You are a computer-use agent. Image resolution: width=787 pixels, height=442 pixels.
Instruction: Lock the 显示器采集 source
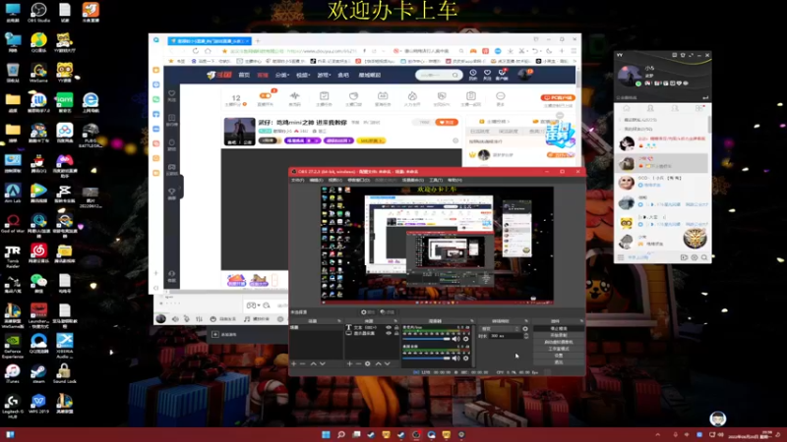396,333
